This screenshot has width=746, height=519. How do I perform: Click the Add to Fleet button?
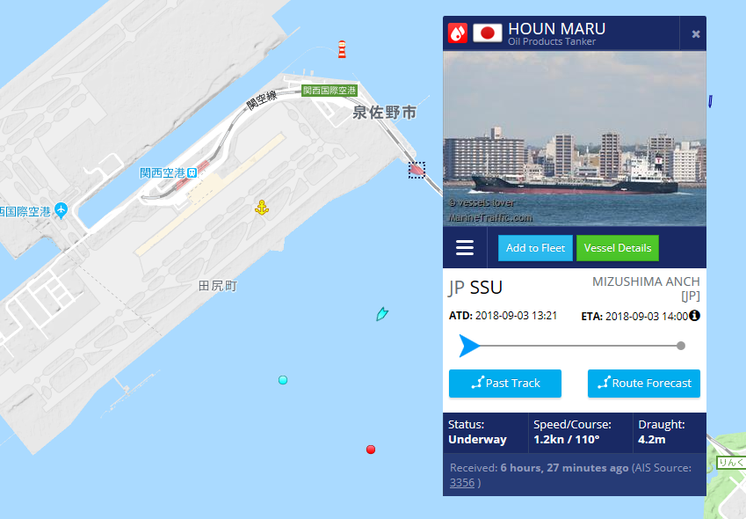(x=535, y=248)
